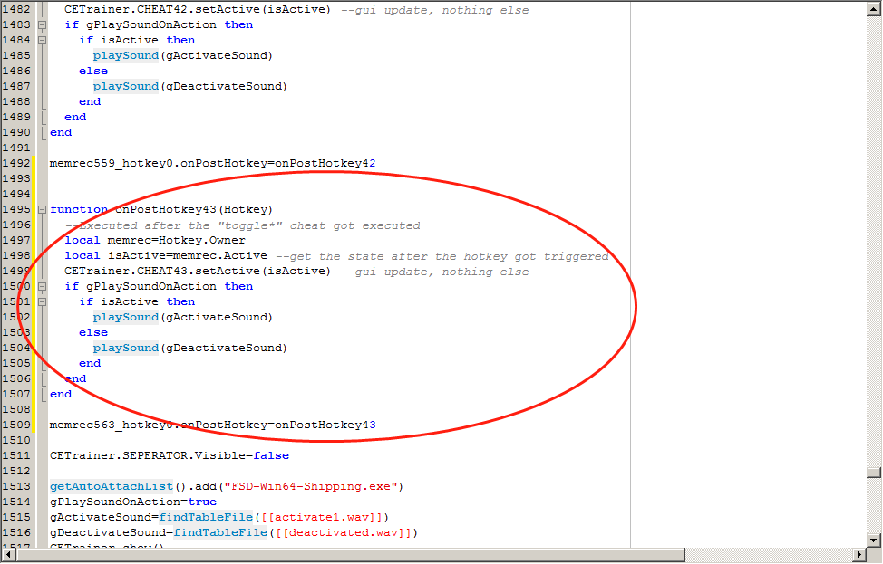Collapse the fold at line 1484
The image size is (883, 564).
point(42,40)
